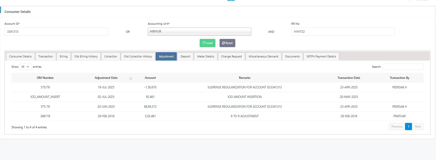Open the Show entries count dropdown
Screen dimensions: 436x160
coord(25,67)
